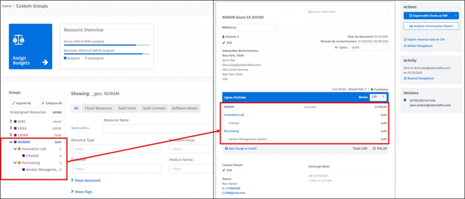Viewport: 465px width, 199px height.
Task: Click the Export resource data to CSV icon
Action: (405, 40)
